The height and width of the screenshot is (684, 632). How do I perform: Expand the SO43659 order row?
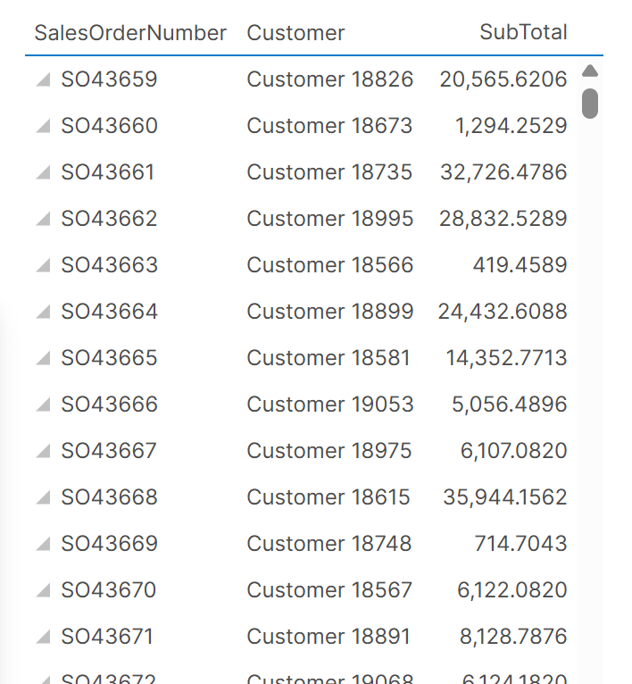[43, 80]
